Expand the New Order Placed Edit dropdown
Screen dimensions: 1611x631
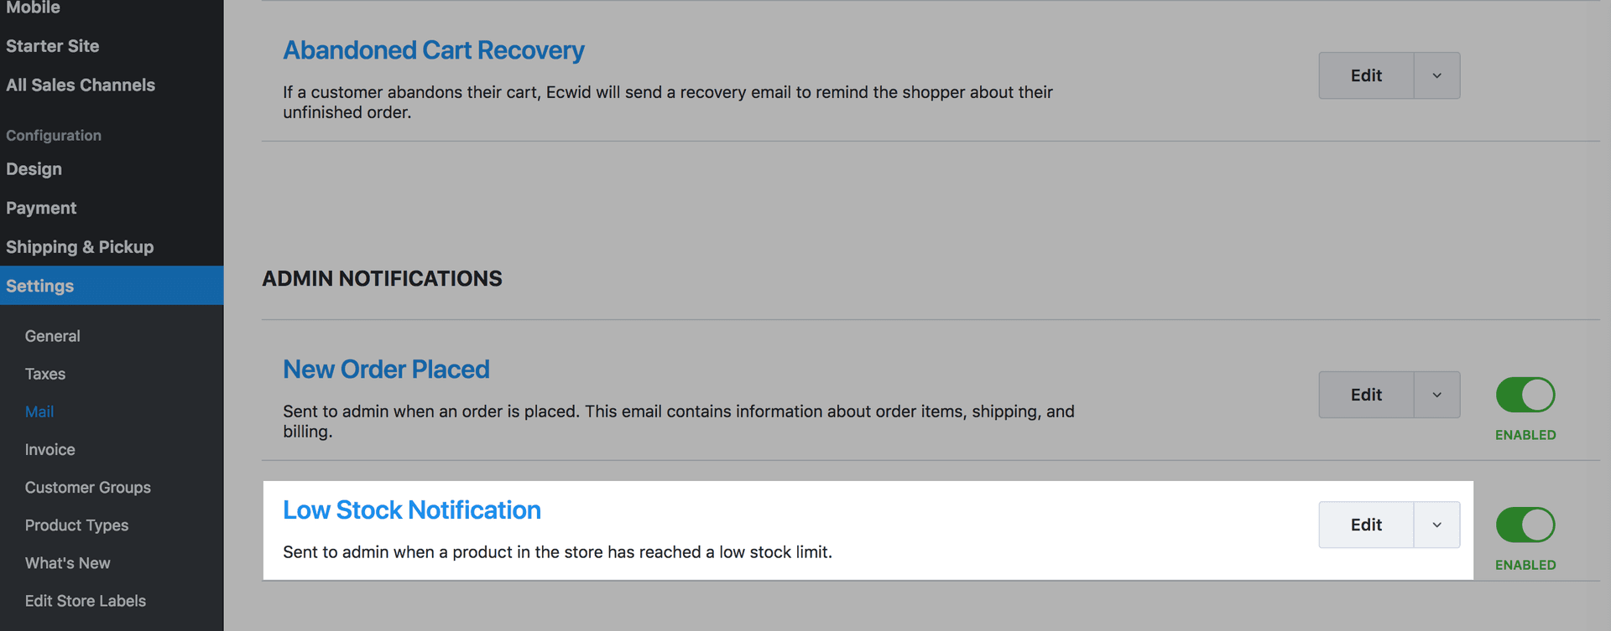coord(1436,395)
